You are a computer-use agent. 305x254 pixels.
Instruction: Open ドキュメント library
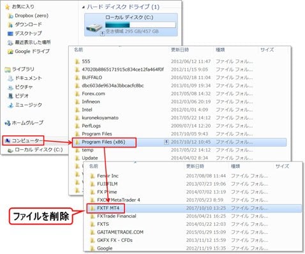25,78
